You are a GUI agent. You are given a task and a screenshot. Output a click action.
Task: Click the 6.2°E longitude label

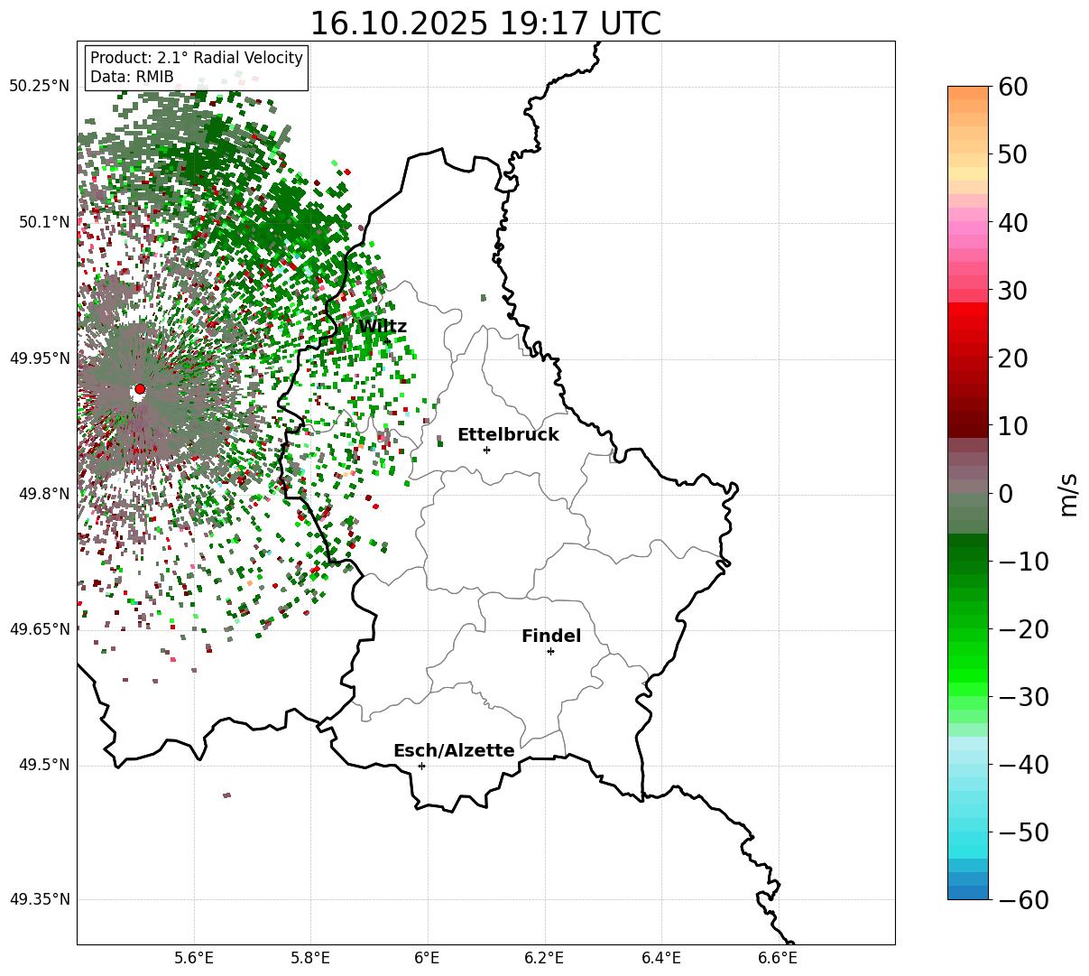tap(544, 958)
